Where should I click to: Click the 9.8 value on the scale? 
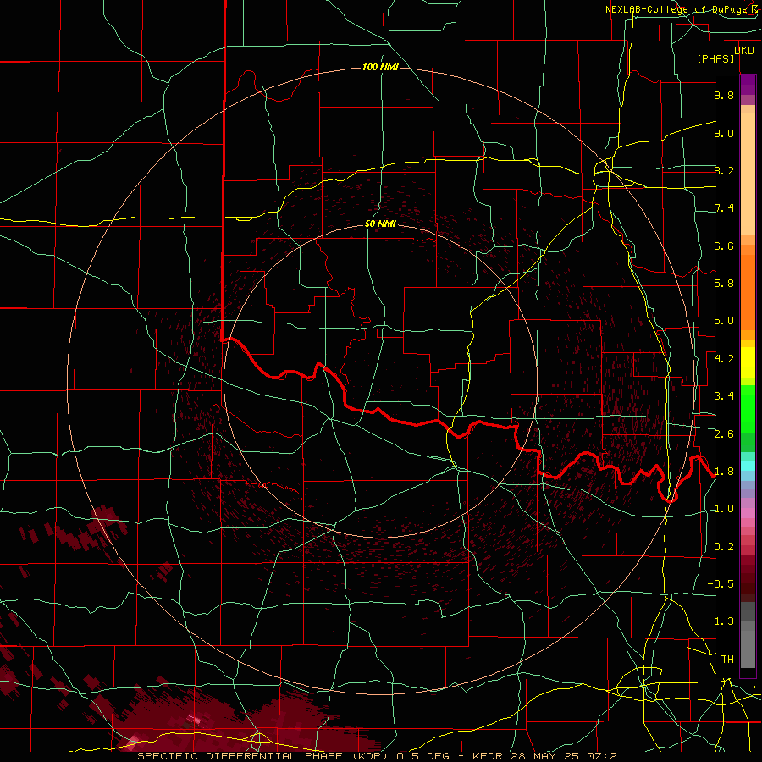(x=724, y=95)
